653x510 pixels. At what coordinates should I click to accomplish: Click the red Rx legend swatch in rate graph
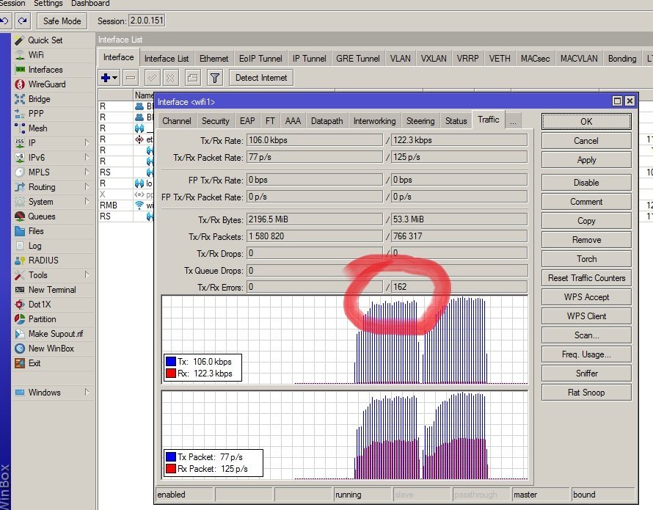[171, 373]
